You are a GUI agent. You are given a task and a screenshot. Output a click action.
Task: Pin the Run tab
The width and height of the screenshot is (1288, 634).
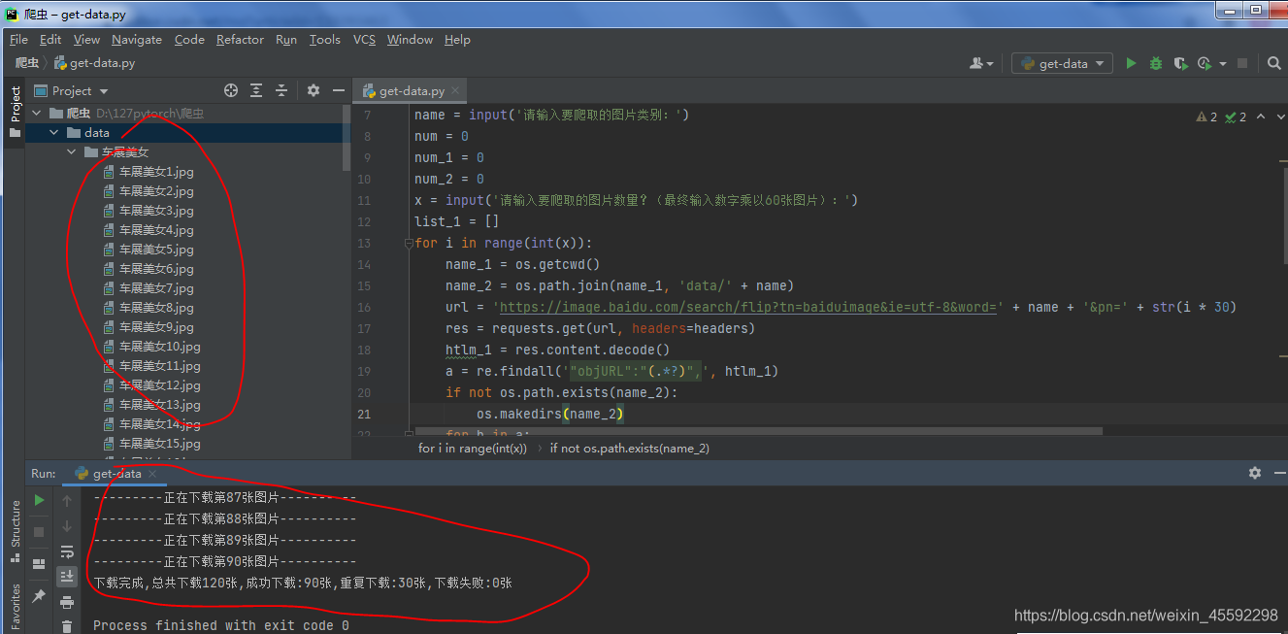click(x=39, y=595)
